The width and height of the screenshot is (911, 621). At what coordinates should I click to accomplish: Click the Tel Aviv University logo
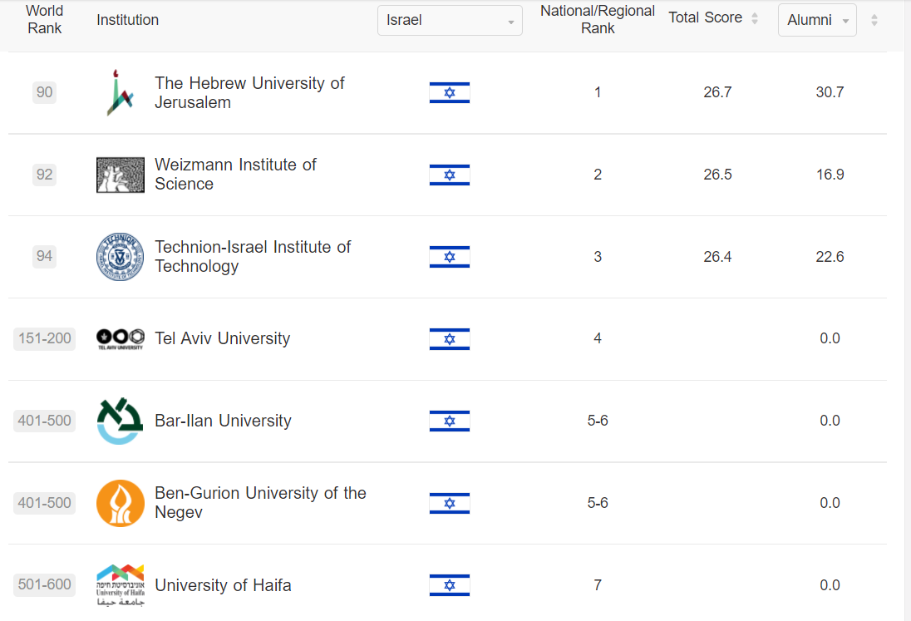pos(121,338)
